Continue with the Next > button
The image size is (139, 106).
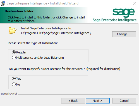pyautogui.click(x=98, y=101)
